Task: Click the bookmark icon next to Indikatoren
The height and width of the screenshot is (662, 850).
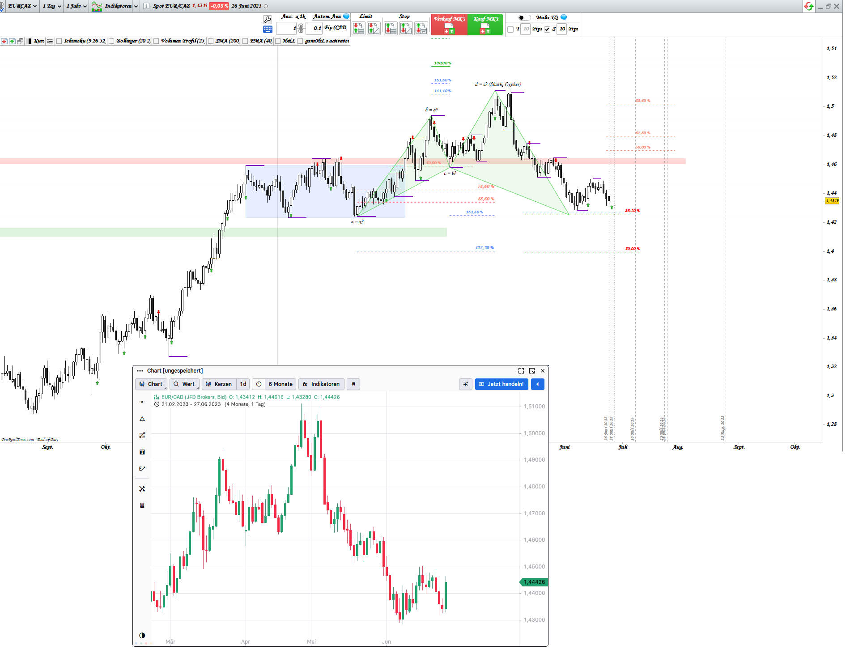Action: pyautogui.click(x=353, y=384)
